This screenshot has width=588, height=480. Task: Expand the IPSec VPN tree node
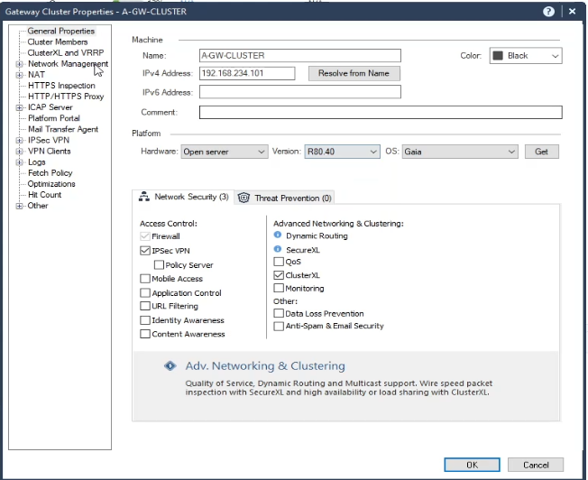coord(19,141)
